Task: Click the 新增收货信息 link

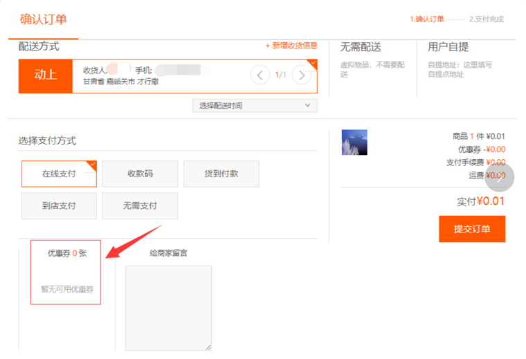Action: (291, 46)
